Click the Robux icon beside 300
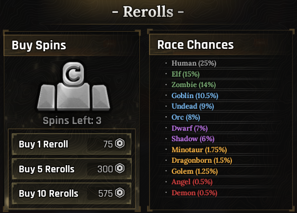297x213 pixels. click(x=120, y=168)
